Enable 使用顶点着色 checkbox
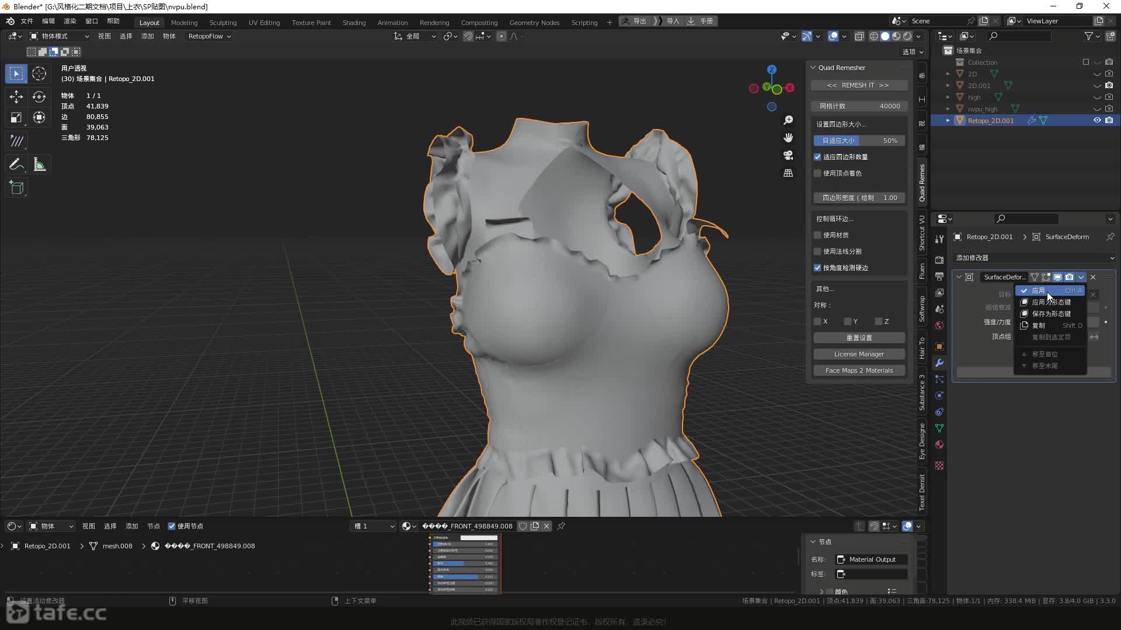 click(817, 173)
